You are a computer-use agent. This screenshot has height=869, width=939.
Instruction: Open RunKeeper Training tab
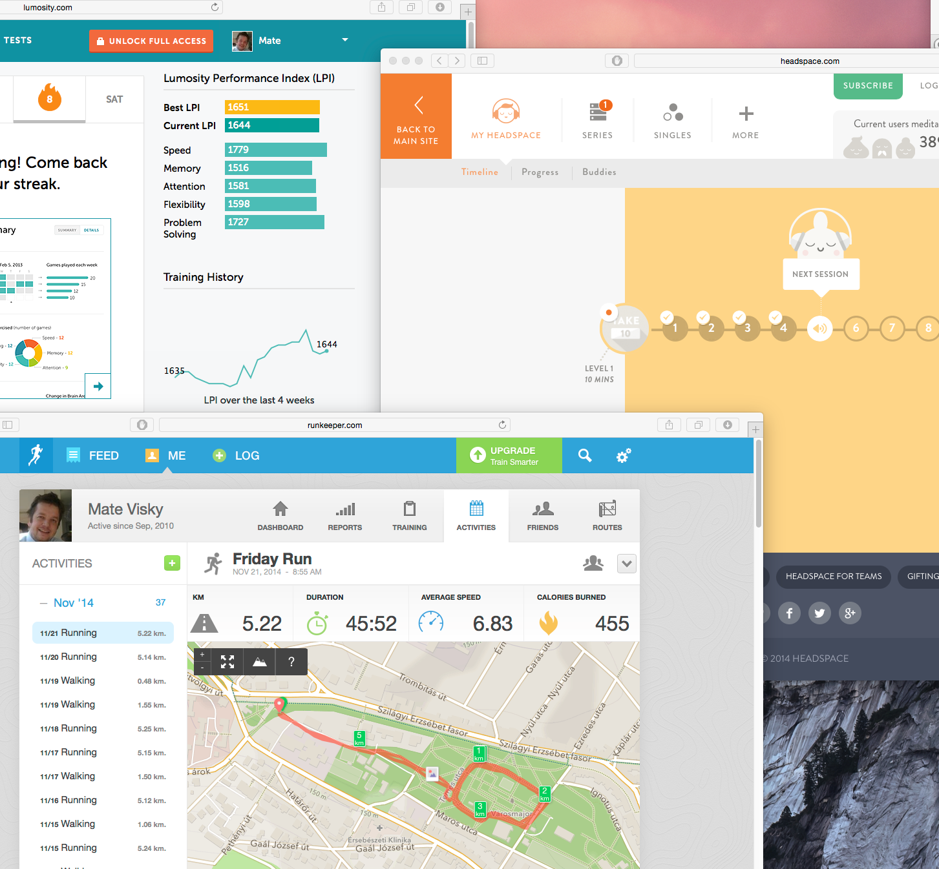pos(410,516)
